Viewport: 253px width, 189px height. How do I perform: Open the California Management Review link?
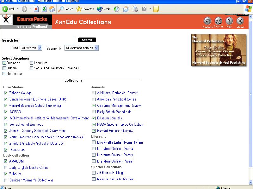click(119, 106)
